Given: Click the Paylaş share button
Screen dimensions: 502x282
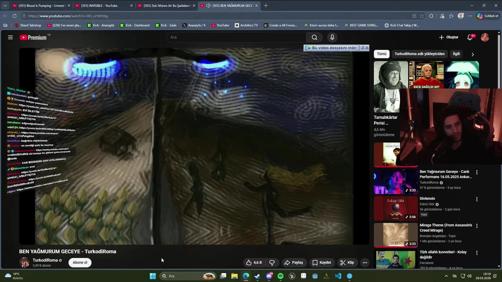Looking at the screenshot, I should [x=294, y=262].
